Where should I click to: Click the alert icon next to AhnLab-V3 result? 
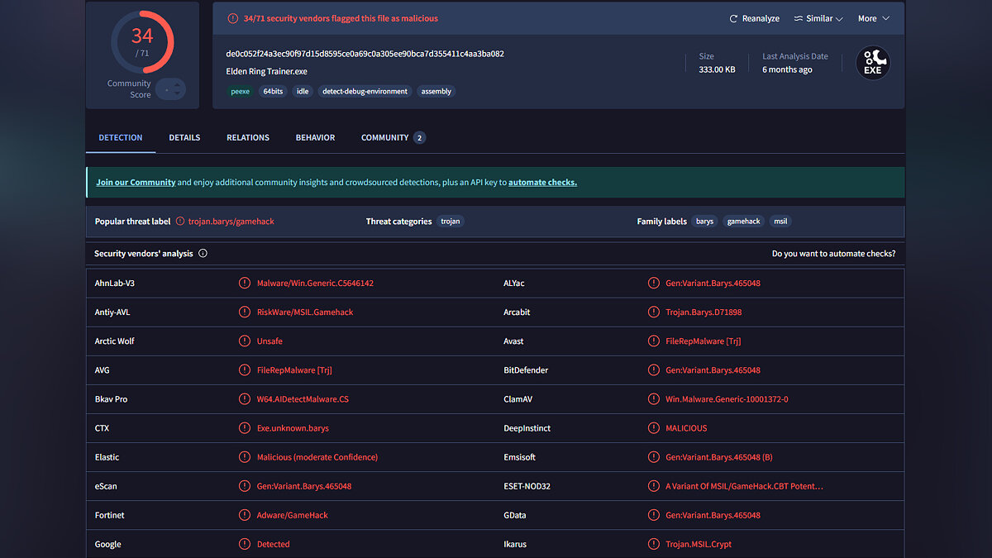[245, 283]
